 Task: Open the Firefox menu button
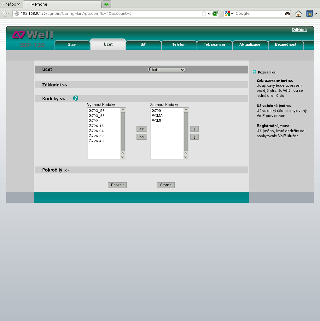click(x=11, y=4)
